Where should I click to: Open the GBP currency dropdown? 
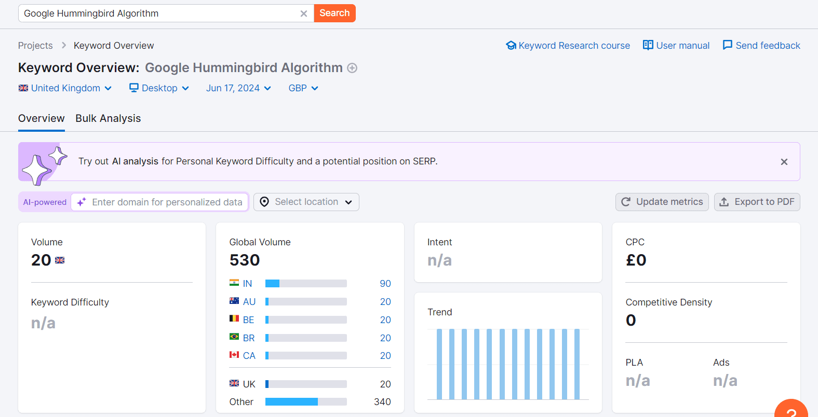[x=303, y=88]
